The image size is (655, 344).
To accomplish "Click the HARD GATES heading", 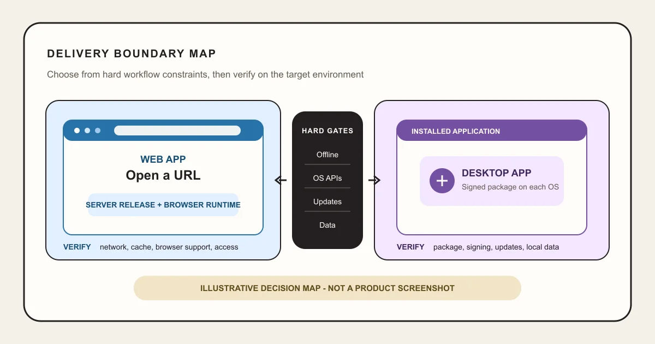I will coord(327,131).
